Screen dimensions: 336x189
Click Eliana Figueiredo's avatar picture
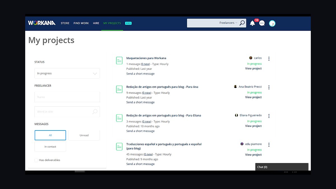pyautogui.click(x=237, y=115)
